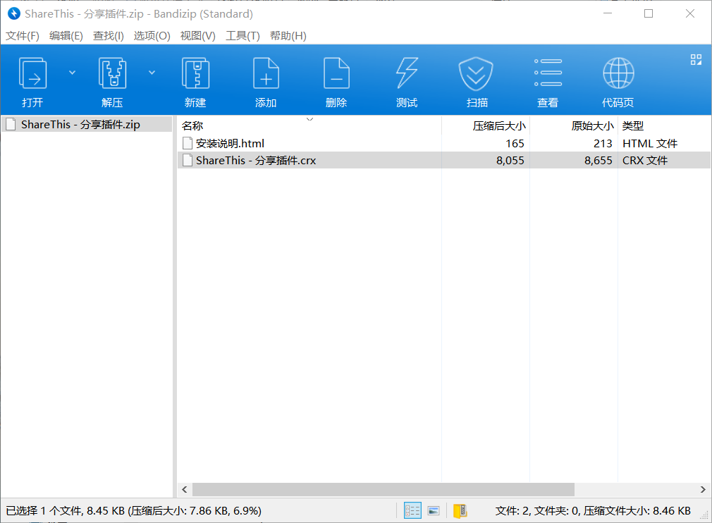The image size is (712, 523).
Task: Click the HTML 文件 type cell
Action: coord(650,144)
